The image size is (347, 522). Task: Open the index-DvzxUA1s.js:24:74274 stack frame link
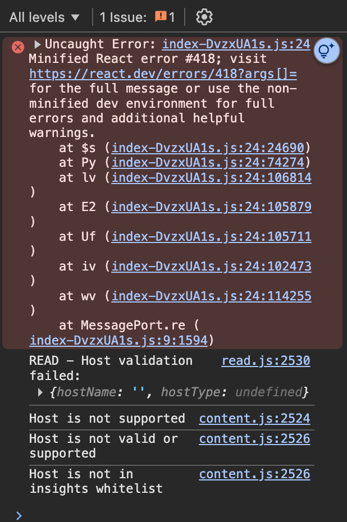click(x=208, y=162)
